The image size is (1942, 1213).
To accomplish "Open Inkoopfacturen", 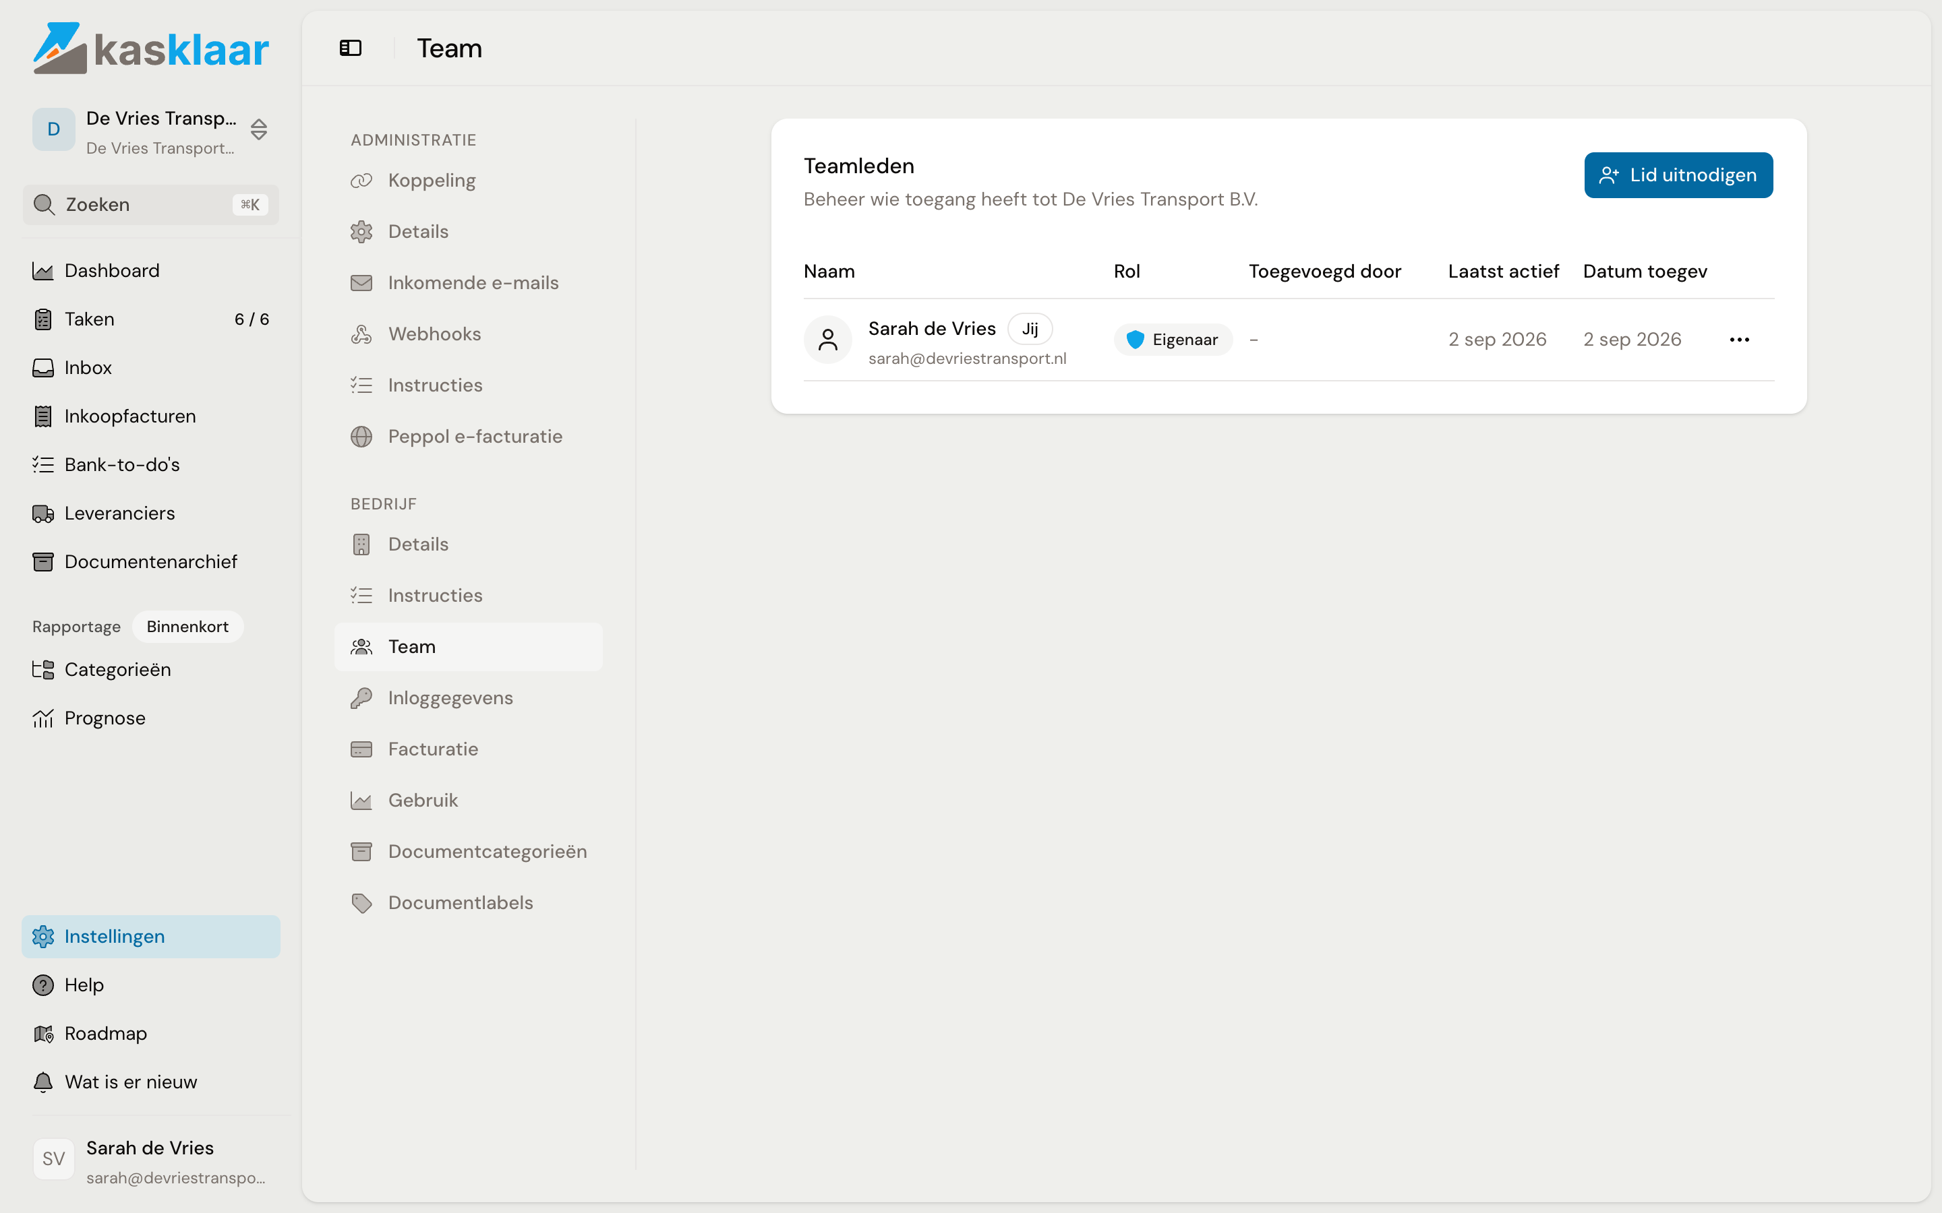I will [x=151, y=416].
